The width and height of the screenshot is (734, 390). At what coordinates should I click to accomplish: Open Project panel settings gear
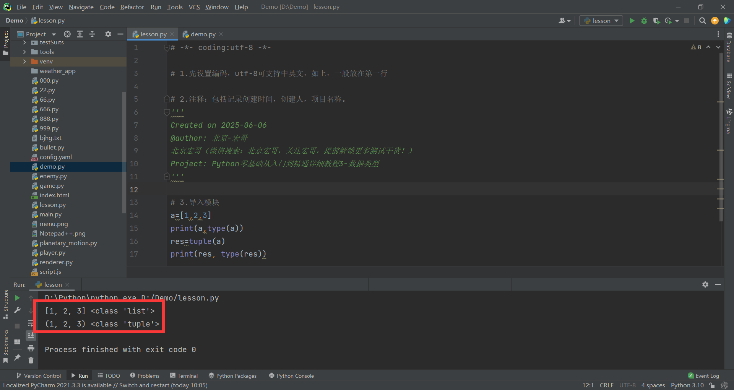tap(108, 34)
